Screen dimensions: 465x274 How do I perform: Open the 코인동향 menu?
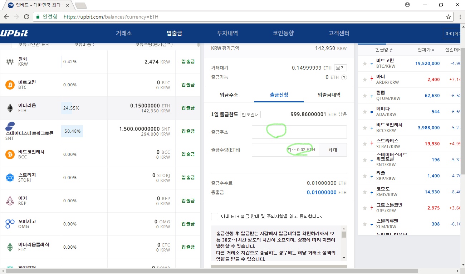[283, 33]
